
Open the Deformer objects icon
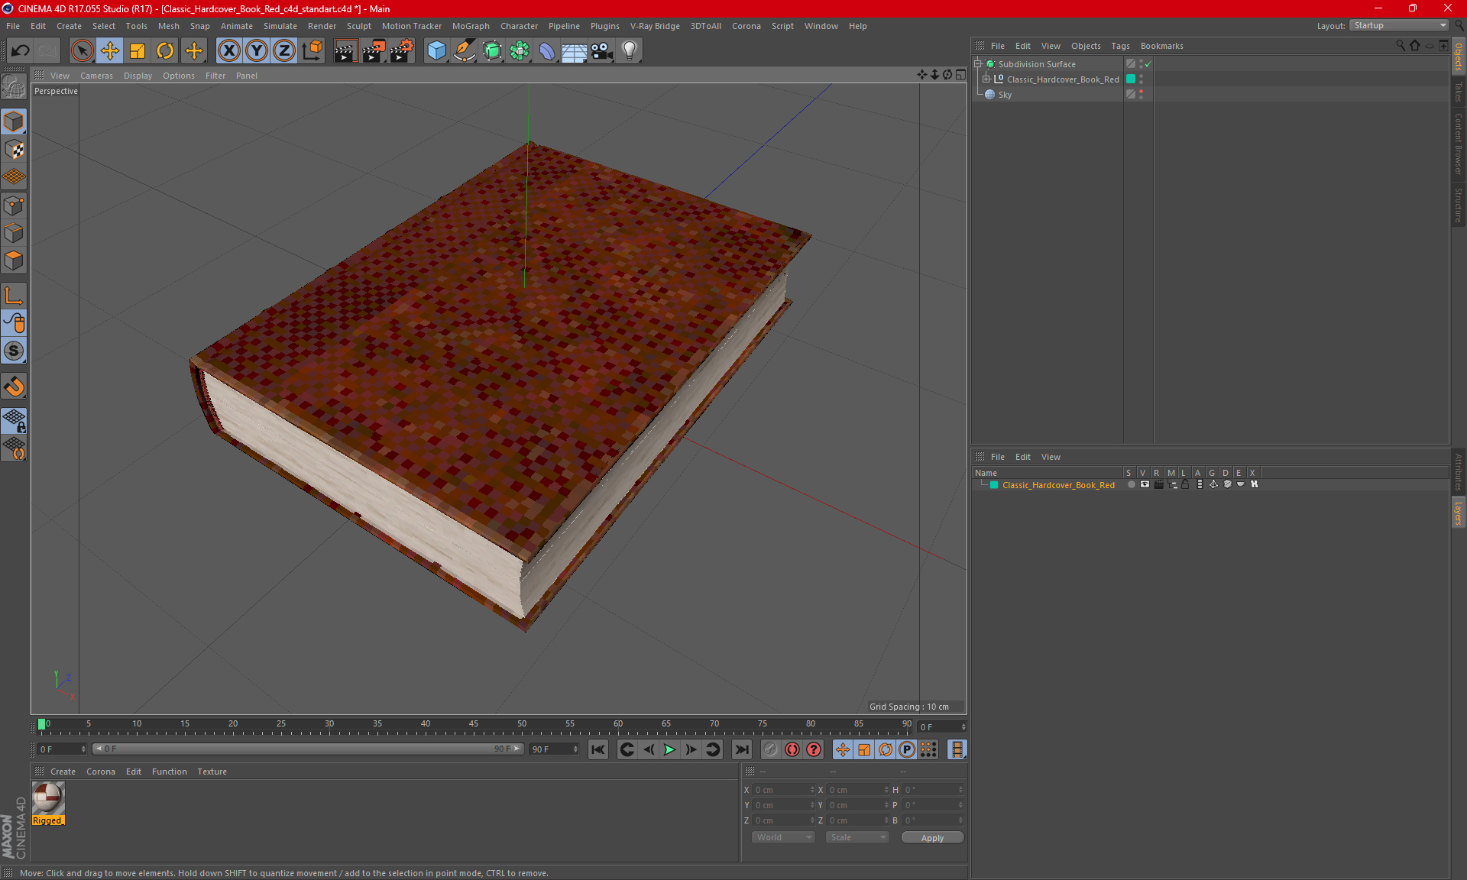pos(547,50)
